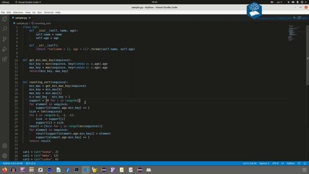Run Python file using the play icon
Viewport: 309px width, 174px height.
click(295, 18)
